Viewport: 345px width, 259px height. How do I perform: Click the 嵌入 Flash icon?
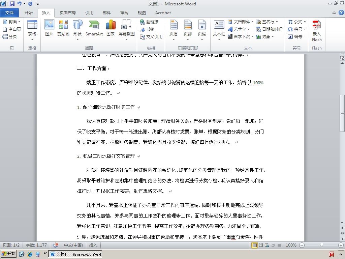click(x=317, y=31)
